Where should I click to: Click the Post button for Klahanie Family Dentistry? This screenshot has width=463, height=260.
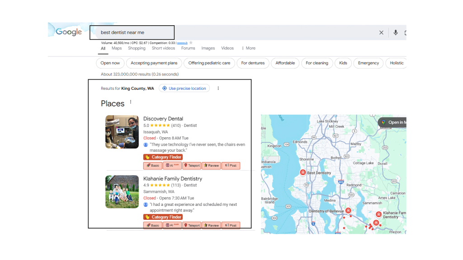(x=231, y=225)
